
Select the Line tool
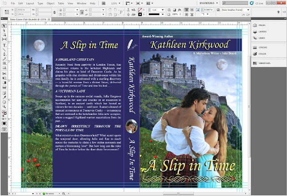point(4,50)
